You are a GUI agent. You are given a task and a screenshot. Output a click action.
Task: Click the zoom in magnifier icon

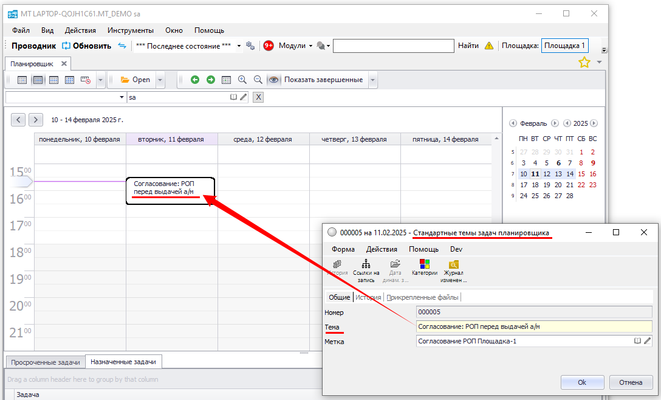pyautogui.click(x=242, y=80)
